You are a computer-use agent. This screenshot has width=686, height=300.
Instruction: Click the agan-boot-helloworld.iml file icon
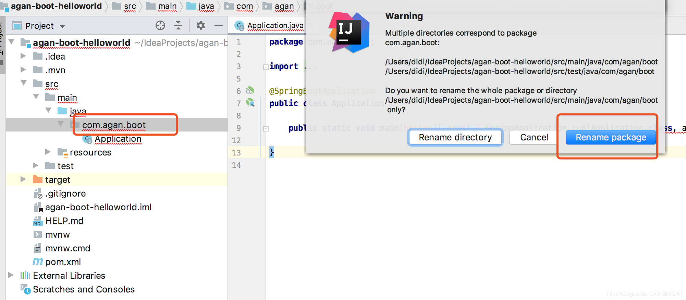point(38,207)
